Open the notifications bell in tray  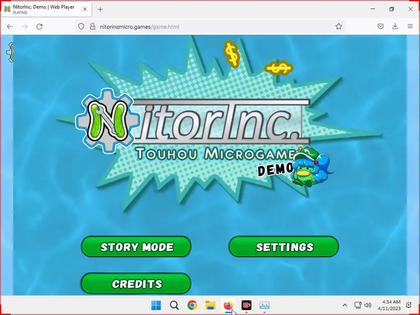click(409, 305)
